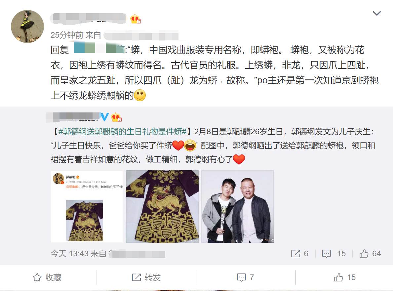393x291 pixels.
Task: Click crown membership badge beside top username
Action: (136, 19)
